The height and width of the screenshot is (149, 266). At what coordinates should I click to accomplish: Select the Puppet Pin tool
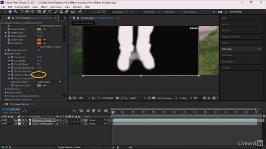click(x=80, y=12)
